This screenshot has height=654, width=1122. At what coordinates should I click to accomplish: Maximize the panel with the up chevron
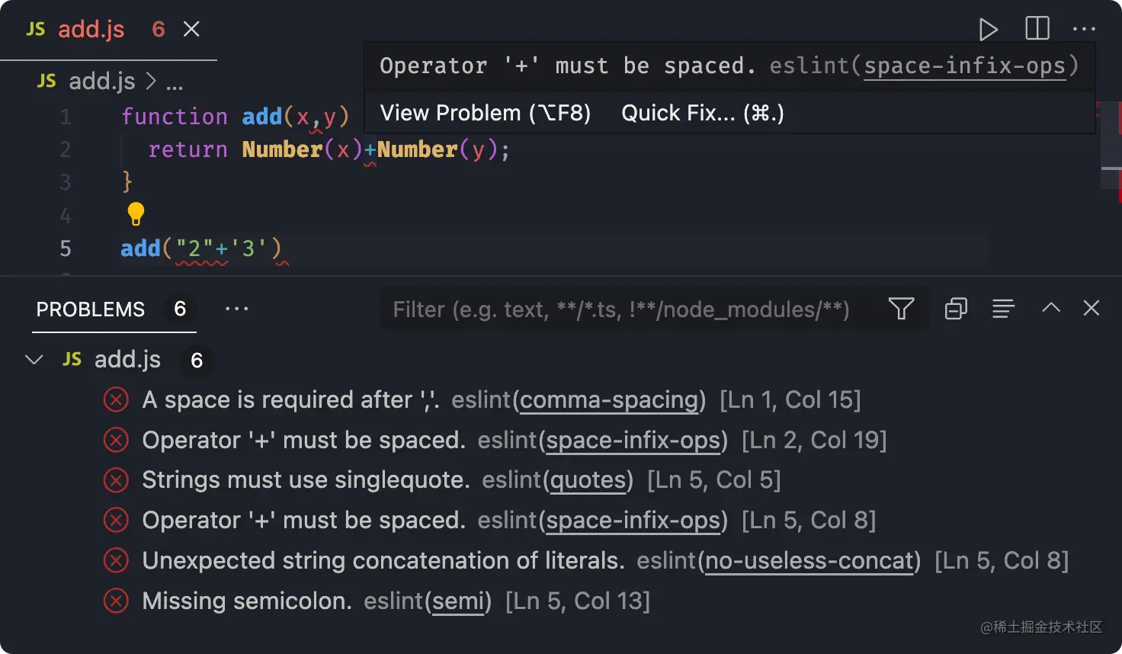[x=1051, y=308]
